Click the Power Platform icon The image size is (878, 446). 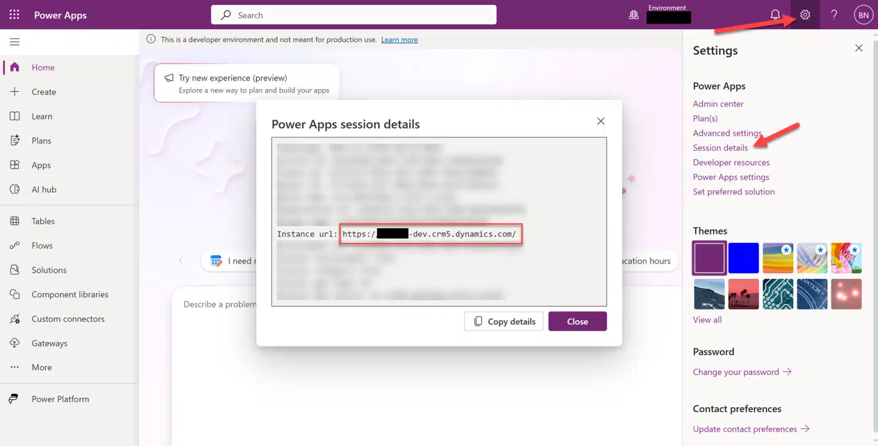tap(14, 399)
